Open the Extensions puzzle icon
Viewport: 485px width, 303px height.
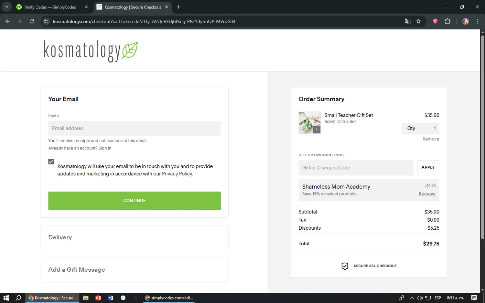447,21
